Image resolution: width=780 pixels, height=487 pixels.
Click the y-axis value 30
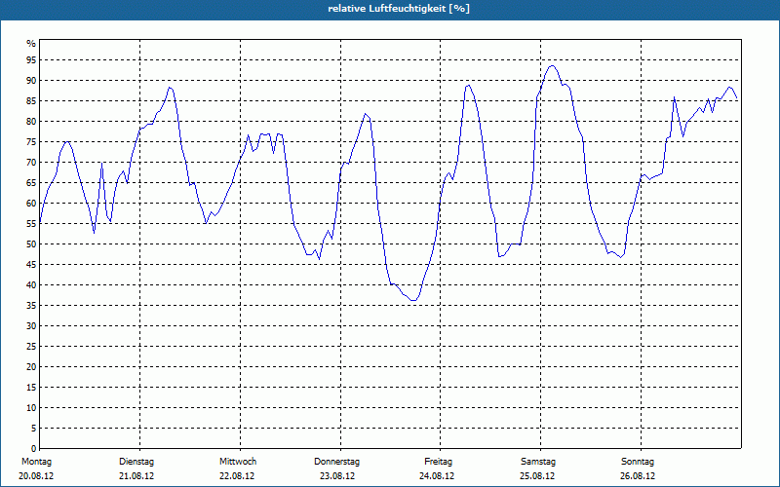[31, 326]
